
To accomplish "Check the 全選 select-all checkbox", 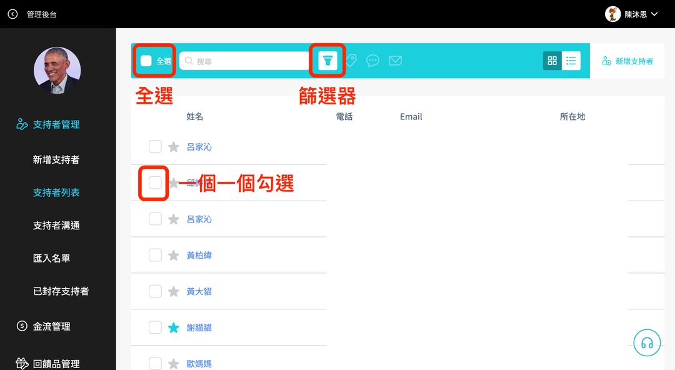I will pyautogui.click(x=146, y=61).
